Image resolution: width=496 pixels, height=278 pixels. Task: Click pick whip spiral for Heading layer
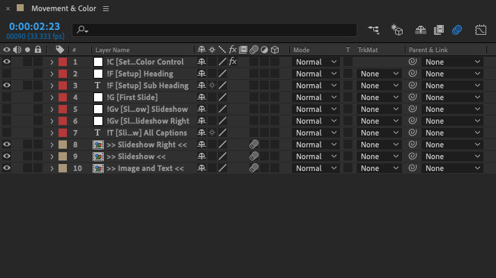click(412, 74)
